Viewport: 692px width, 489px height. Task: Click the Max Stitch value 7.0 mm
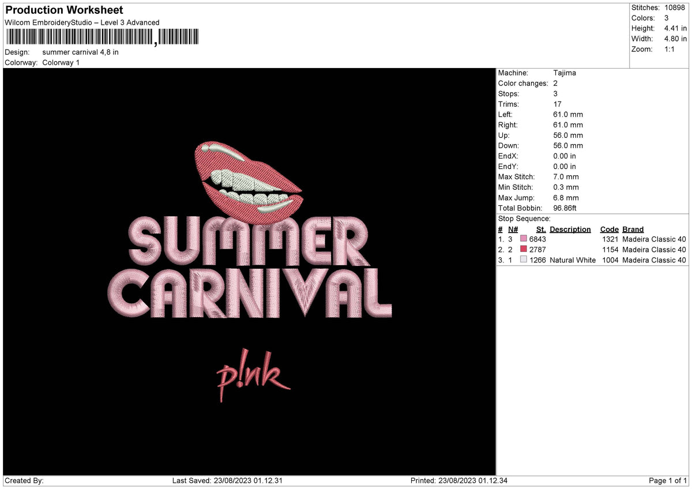[x=566, y=176]
